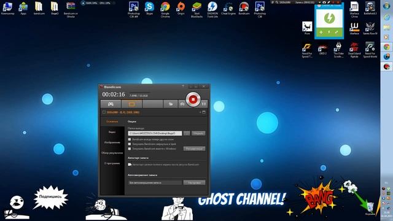This screenshot has height=221, width=393.
Task: Browse output folder with ... button
Action: tap(187, 133)
